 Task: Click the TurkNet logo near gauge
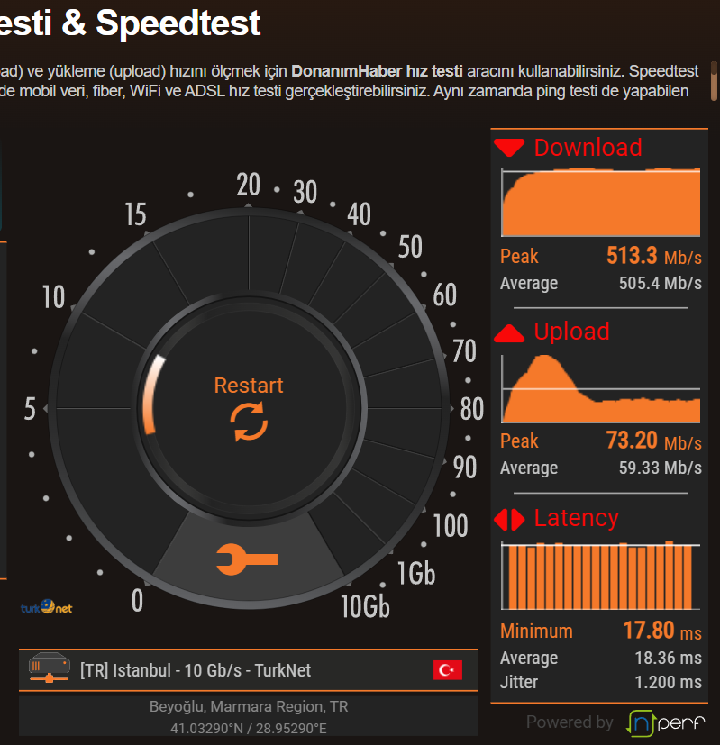[x=47, y=607]
